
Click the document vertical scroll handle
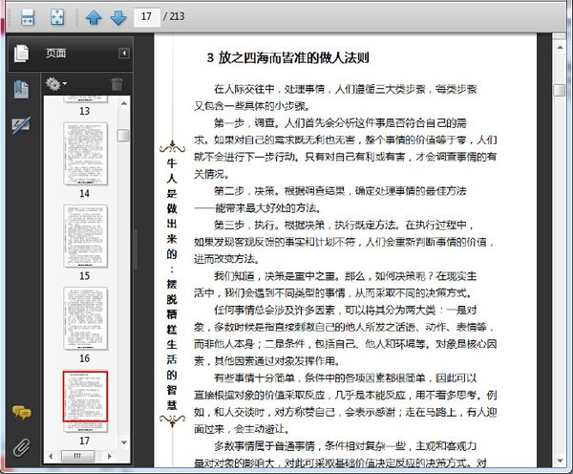pos(560,90)
